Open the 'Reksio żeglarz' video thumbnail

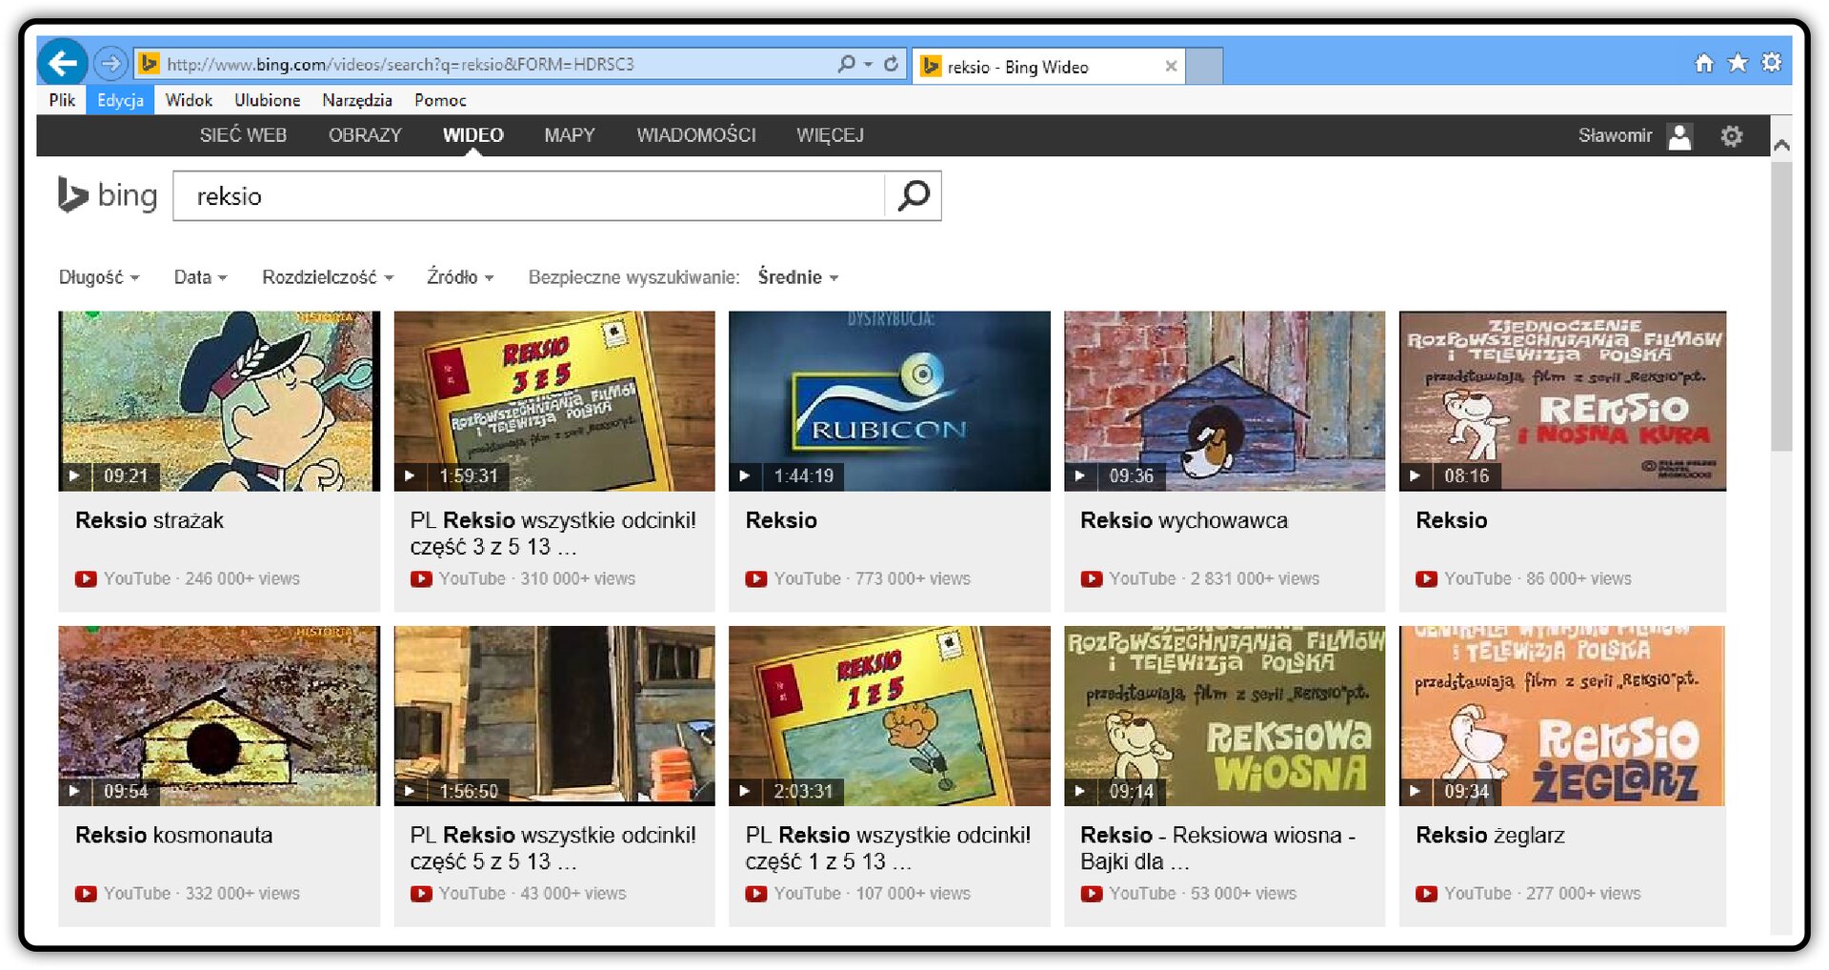tap(1562, 716)
